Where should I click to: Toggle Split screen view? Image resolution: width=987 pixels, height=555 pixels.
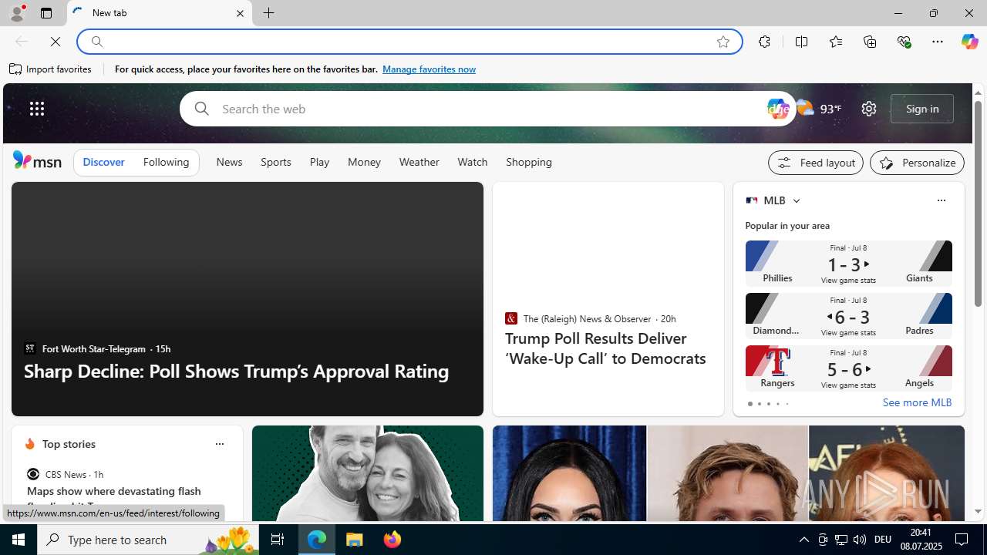802,42
